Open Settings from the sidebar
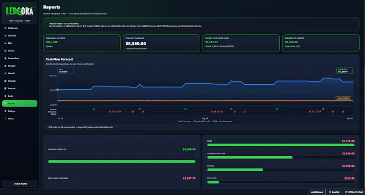 [x=20, y=111]
